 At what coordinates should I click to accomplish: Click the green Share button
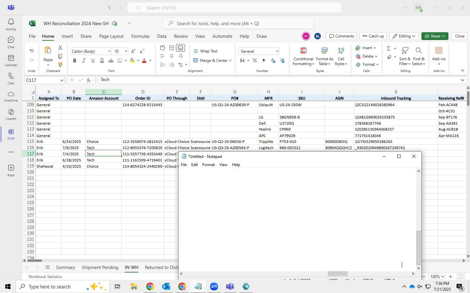point(435,36)
